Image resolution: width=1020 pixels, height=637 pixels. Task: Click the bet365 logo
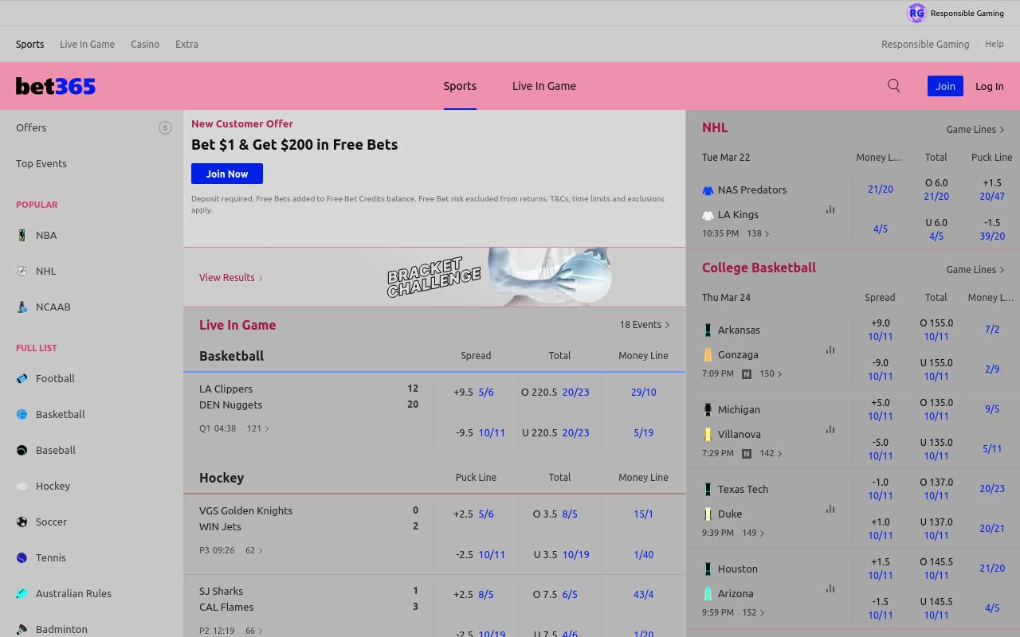[x=56, y=86]
